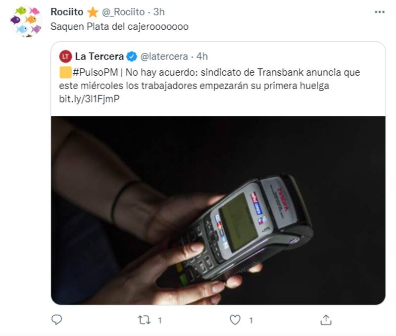Open @latercera handle link
The width and height of the screenshot is (396, 336).
tap(164, 56)
